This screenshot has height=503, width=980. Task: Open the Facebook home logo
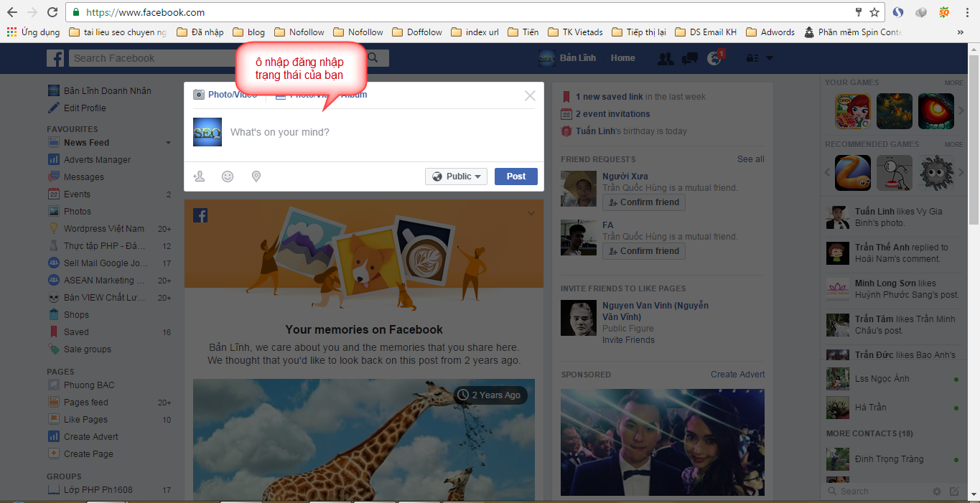55,58
